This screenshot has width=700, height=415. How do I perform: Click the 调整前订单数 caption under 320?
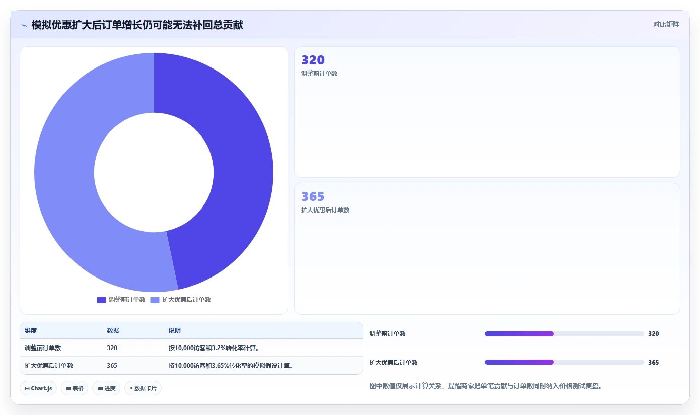point(319,74)
